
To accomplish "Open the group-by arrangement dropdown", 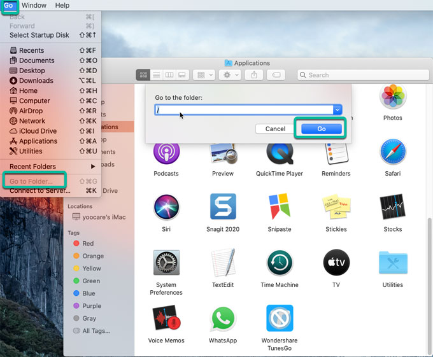I will [204, 74].
